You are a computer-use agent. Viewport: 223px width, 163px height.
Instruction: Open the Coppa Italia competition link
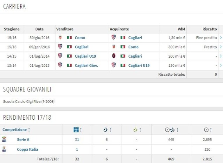pyautogui.click(x=27, y=149)
